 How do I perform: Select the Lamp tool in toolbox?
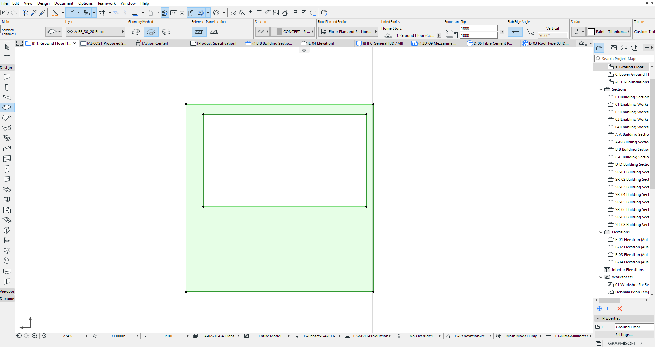tap(7, 251)
